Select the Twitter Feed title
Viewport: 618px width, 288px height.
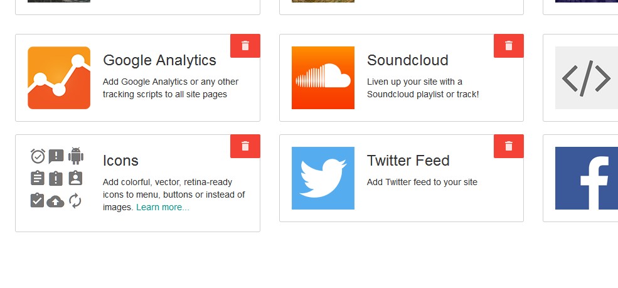[x=408, y=161]
